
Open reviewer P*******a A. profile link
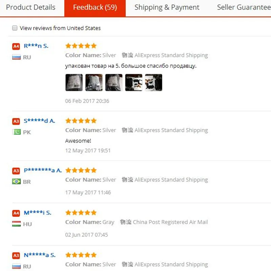pyautogui.click(x=43, y=170)
